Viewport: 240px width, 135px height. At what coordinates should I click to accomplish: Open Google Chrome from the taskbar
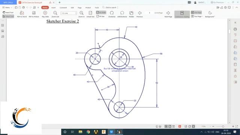click(88, 132)
